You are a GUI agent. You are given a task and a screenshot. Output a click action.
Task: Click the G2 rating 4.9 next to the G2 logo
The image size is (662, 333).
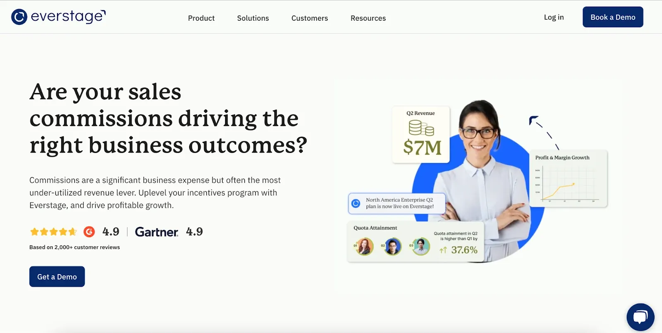[111, 232]
